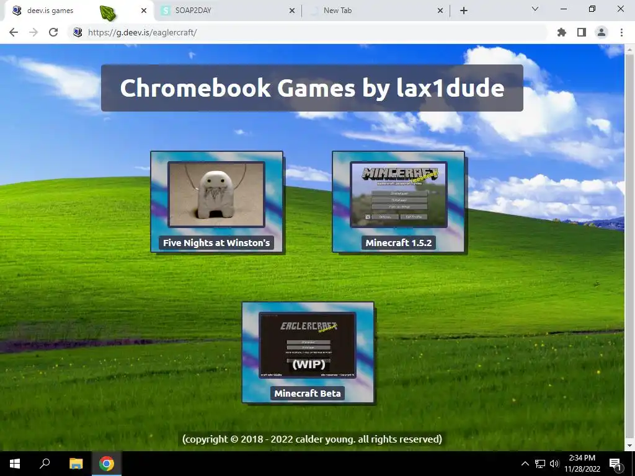Click the Minecraft Beta label
This screenshot has height=476, width=635.
(308, 394)
